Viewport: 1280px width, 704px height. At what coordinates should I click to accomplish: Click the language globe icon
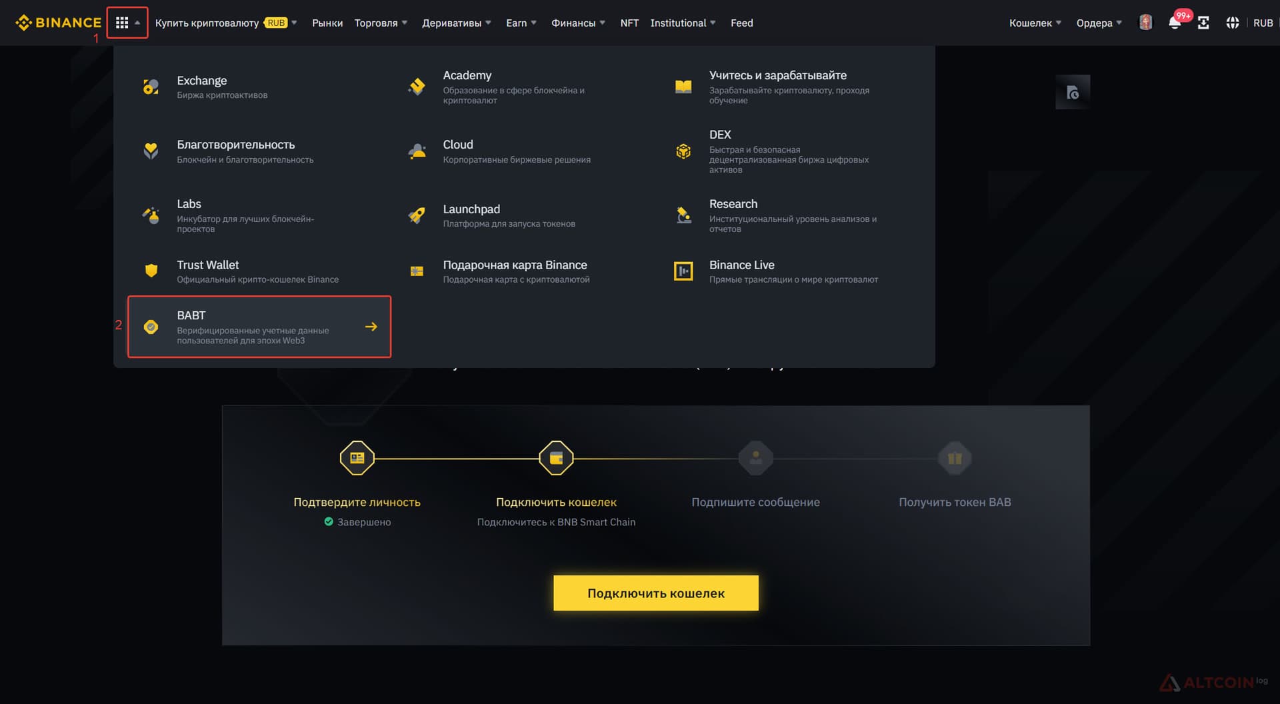(x=1232, y=23)
